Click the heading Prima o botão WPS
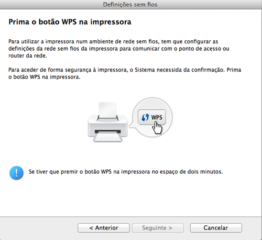The width and height of the screenshot is (262, 240). click(x=70, y=22)
